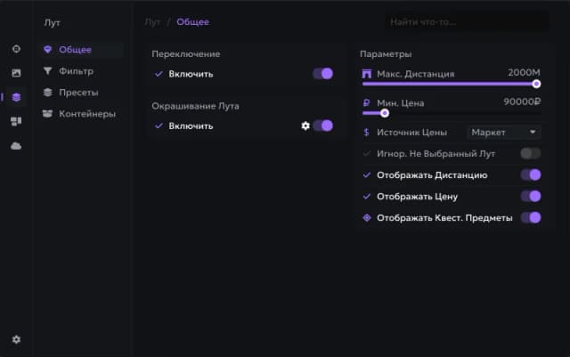Click Лут breadcrumb link

pos(152,22)
